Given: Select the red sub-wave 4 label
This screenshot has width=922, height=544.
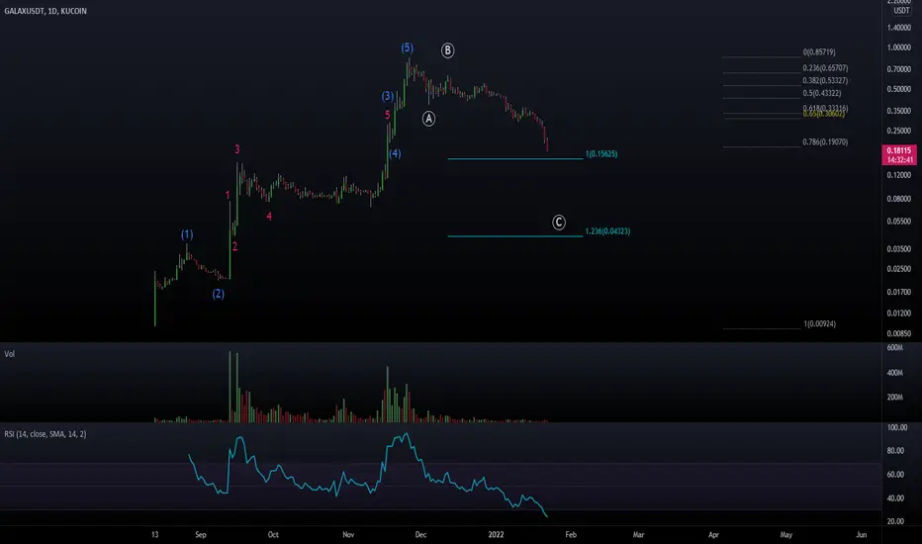Looking at the screenshot, I should click(x=269, y=217).
